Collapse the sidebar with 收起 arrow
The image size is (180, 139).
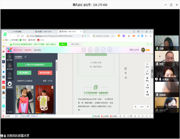10,112
